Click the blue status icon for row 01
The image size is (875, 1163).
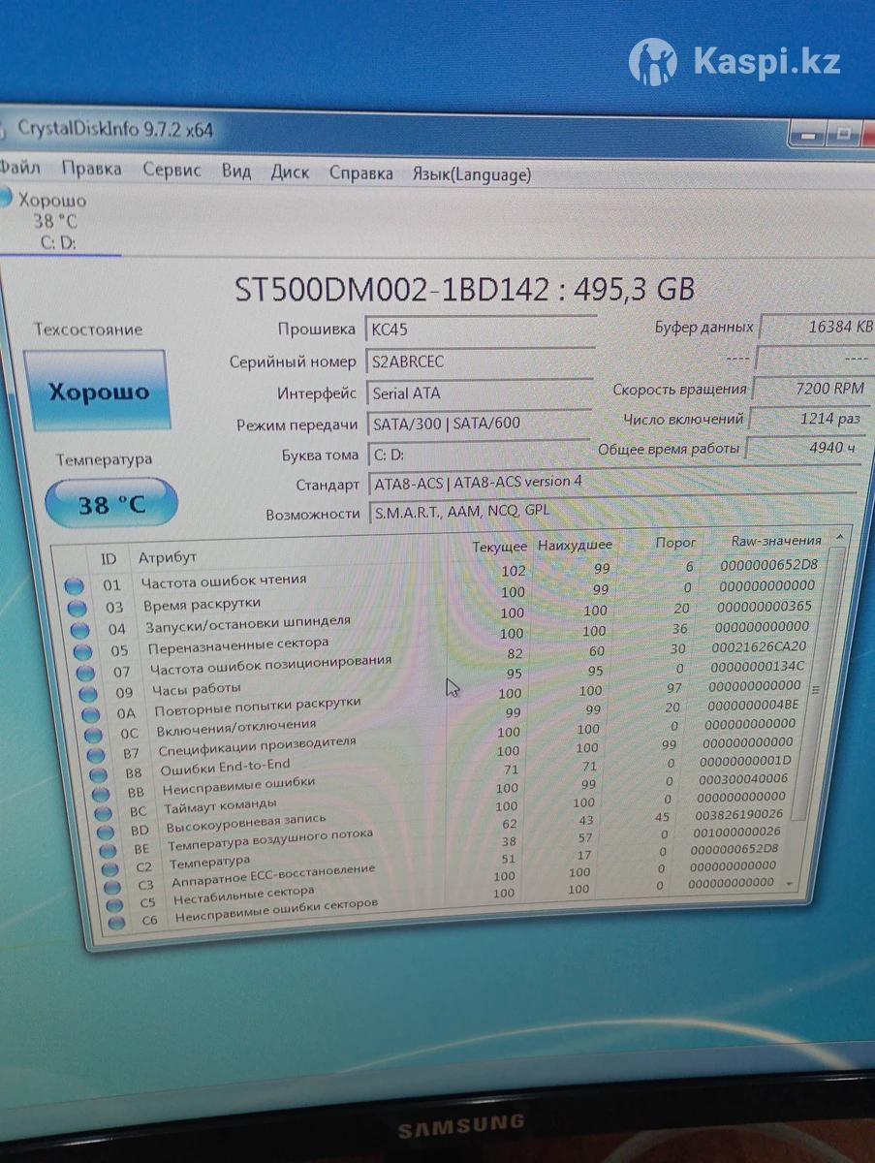[x=75, y=585]
